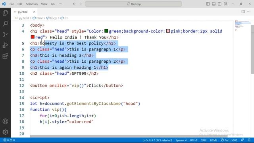Open the Search view icon
The image size is (254, 143).
tap(5, 24)
